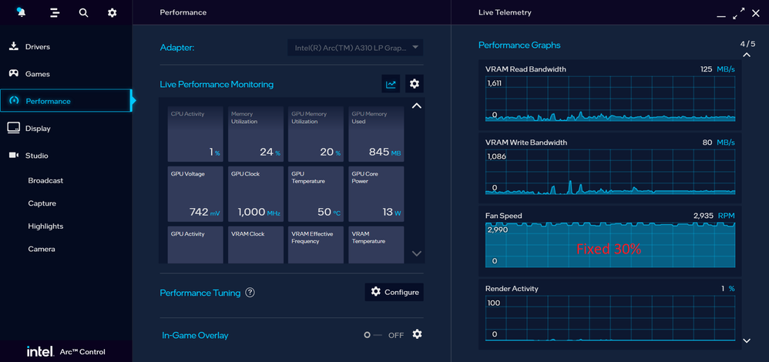Toggle the In-Game Overlay switch

[373, 335]
